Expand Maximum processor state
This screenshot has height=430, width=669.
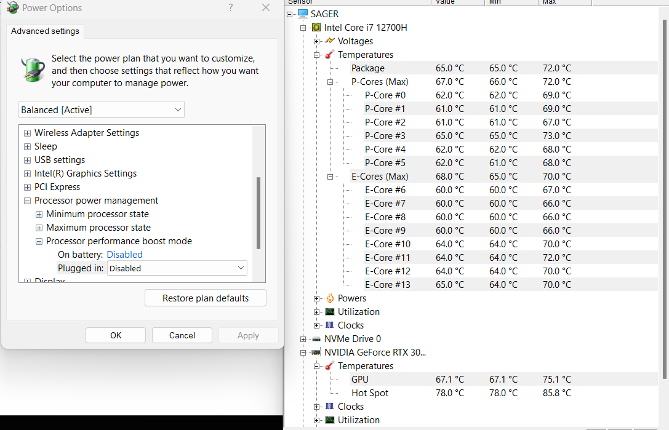pos(39,228)
